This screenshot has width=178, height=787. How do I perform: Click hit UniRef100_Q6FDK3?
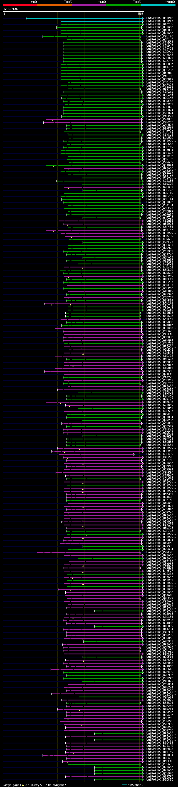tap(160, 362)
